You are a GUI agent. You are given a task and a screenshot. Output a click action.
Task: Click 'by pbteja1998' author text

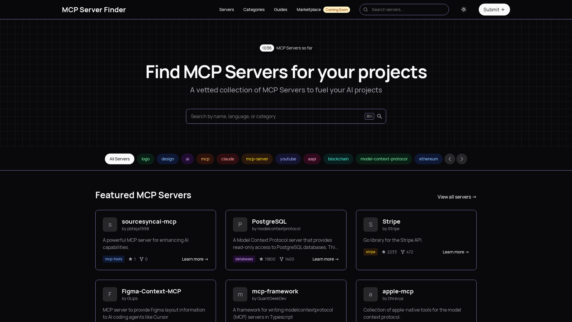click(135, 229)
